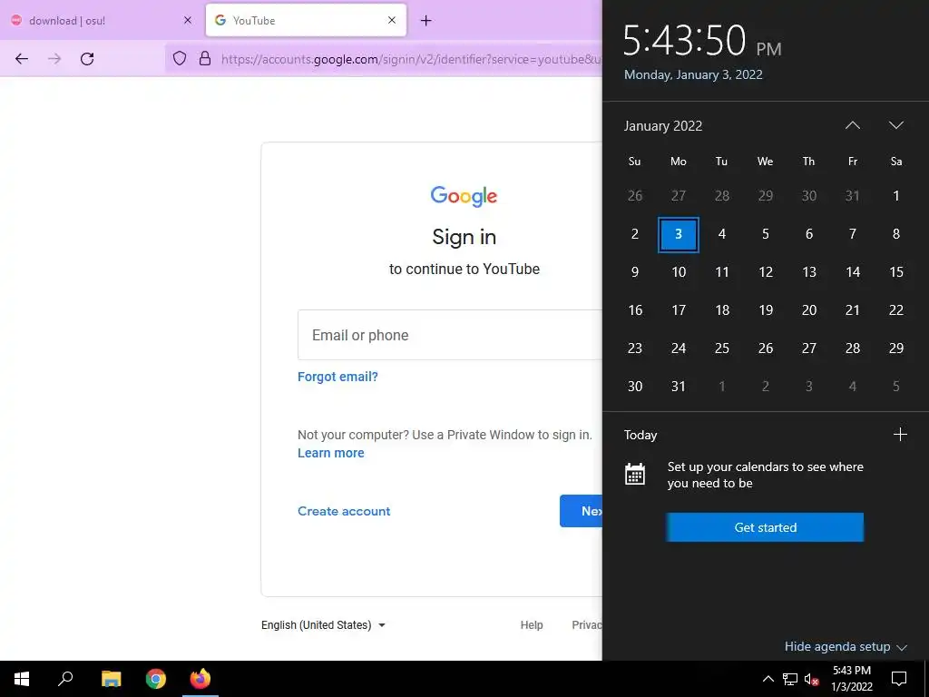Click the Monday, January 3, 2022 date link
This screenshot has height=697, width=929.
693,74
